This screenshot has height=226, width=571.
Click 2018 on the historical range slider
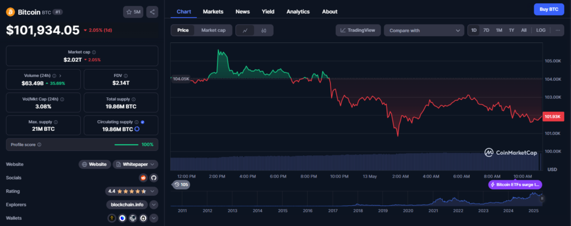tap(357, 210)
